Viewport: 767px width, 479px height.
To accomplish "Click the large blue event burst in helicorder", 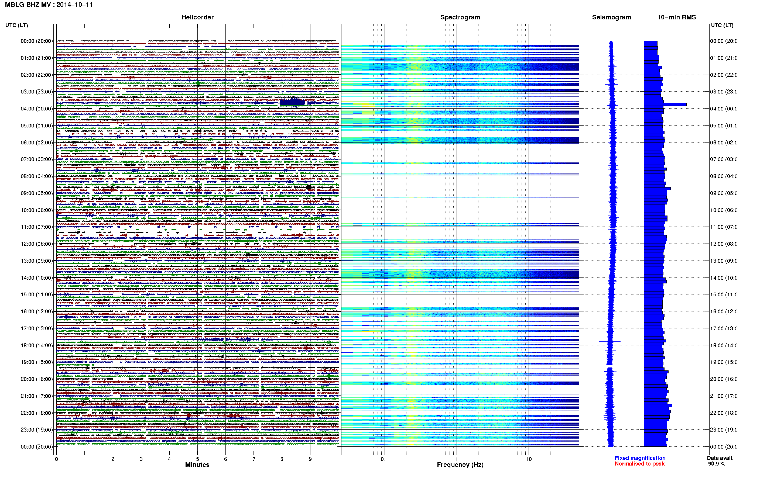I will point(292,102).
